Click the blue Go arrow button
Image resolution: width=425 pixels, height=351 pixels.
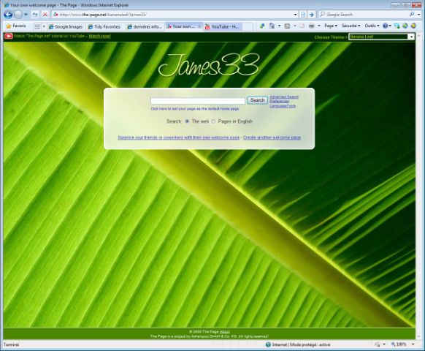tap(311, 15)
